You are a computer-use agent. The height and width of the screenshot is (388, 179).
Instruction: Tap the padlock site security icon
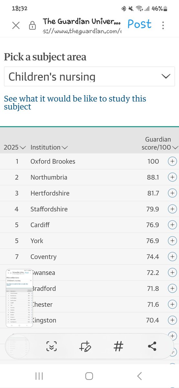(32, 26)
